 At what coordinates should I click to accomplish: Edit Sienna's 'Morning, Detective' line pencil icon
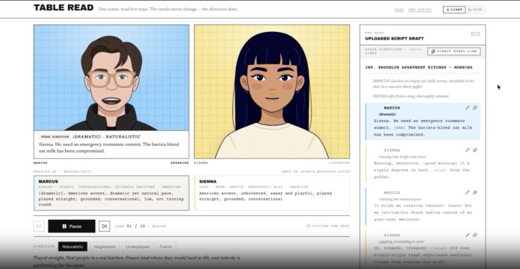tap(467, 150)
